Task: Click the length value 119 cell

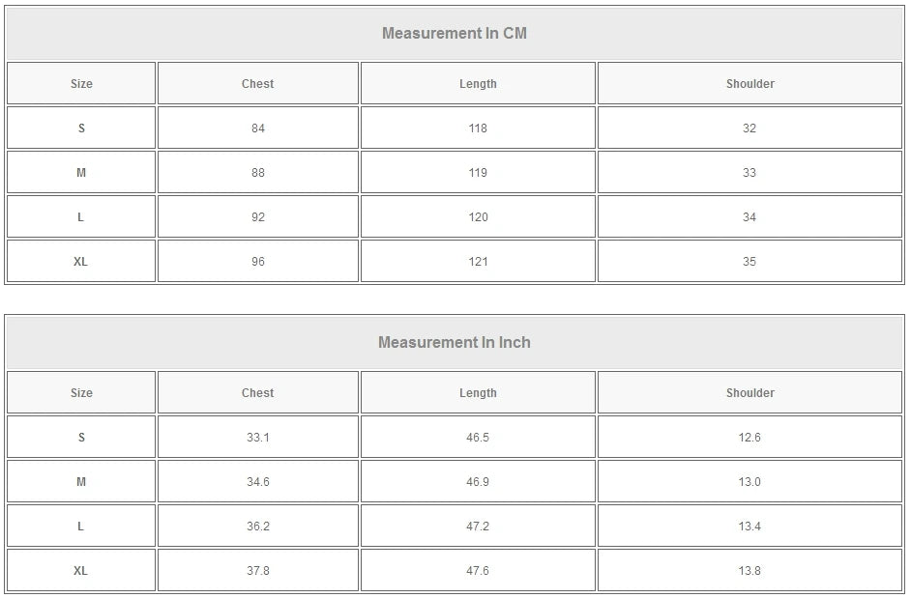Action: [478, 173]
